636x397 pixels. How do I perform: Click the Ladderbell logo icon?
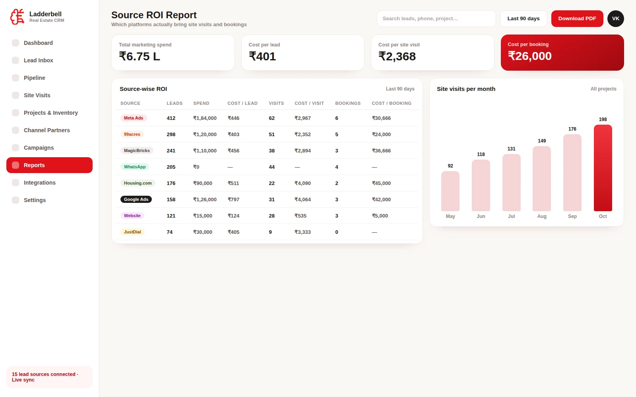coord(17,17)
